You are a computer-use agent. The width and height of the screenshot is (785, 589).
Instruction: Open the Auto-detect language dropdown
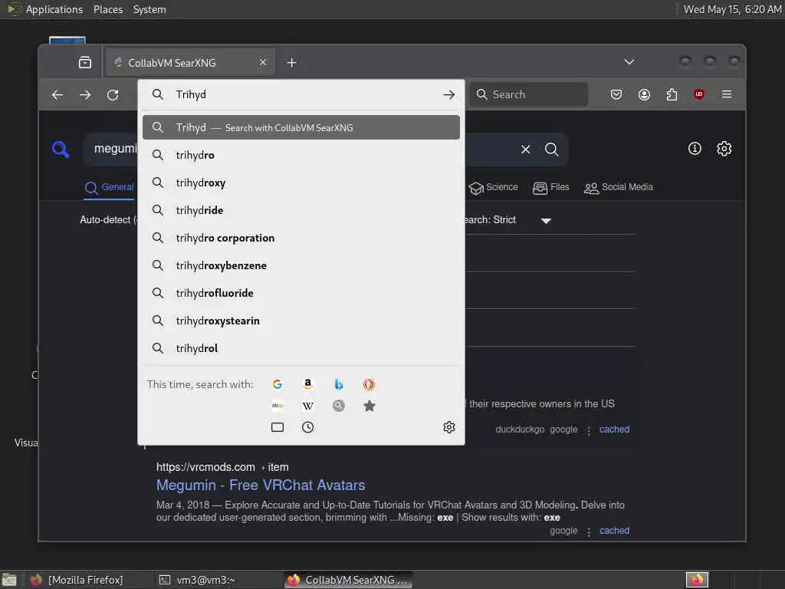coord(108,220)
